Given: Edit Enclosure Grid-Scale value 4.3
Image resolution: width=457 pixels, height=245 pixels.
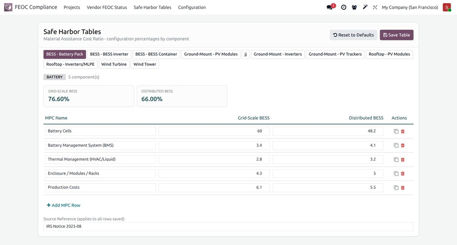Looking at the screenshot, I should pyautogui.click(x=214, y=173).
